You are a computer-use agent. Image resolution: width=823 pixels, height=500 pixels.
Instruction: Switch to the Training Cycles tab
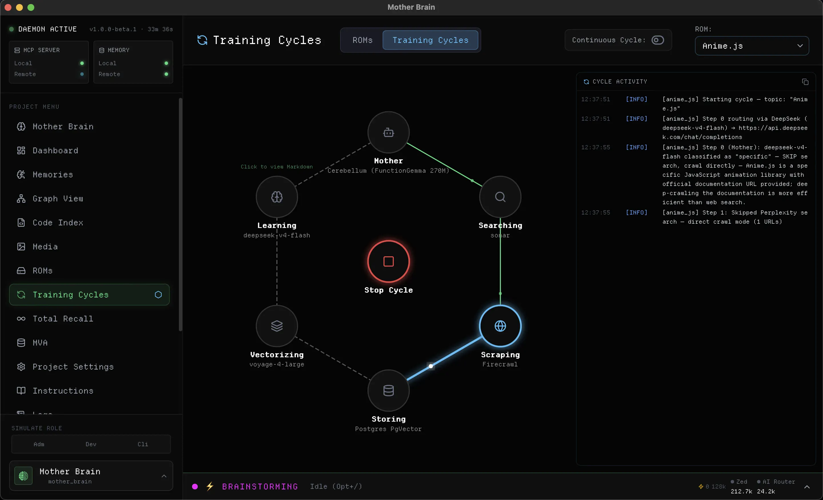pos(430,40)
